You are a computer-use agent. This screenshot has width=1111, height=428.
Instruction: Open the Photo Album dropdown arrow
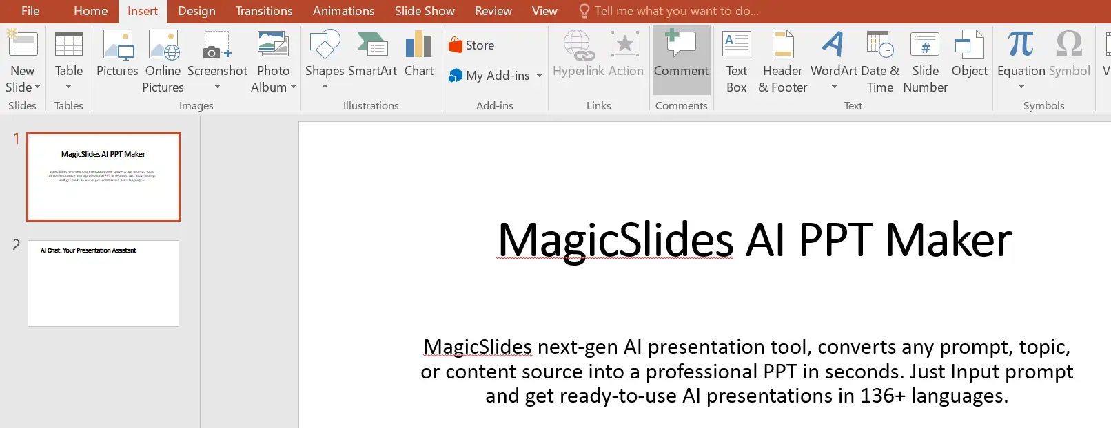(x=293, y=87)
